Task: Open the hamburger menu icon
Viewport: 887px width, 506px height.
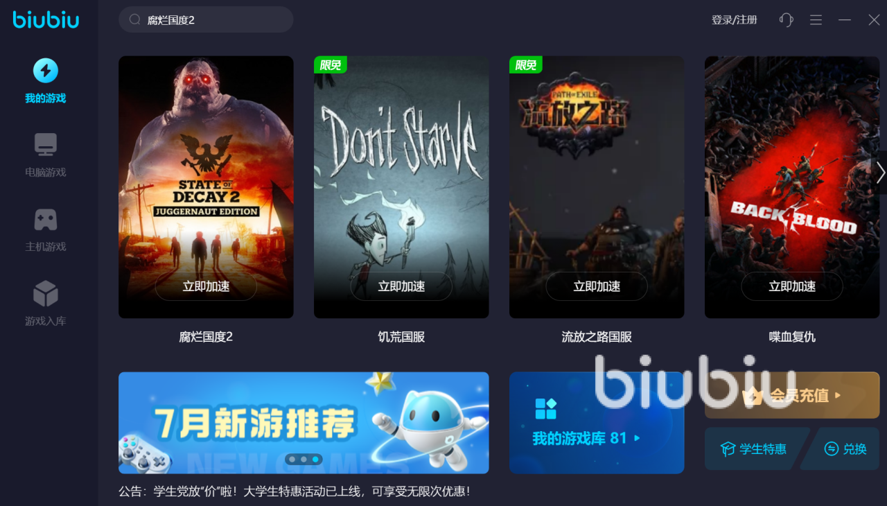Action: pyautogui.click(x=816, y=20)
